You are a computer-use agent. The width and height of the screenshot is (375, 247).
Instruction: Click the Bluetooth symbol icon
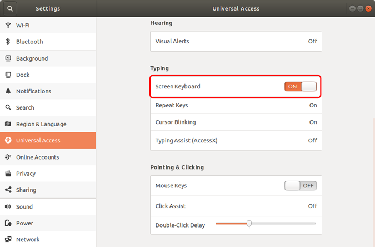(8, 42)
